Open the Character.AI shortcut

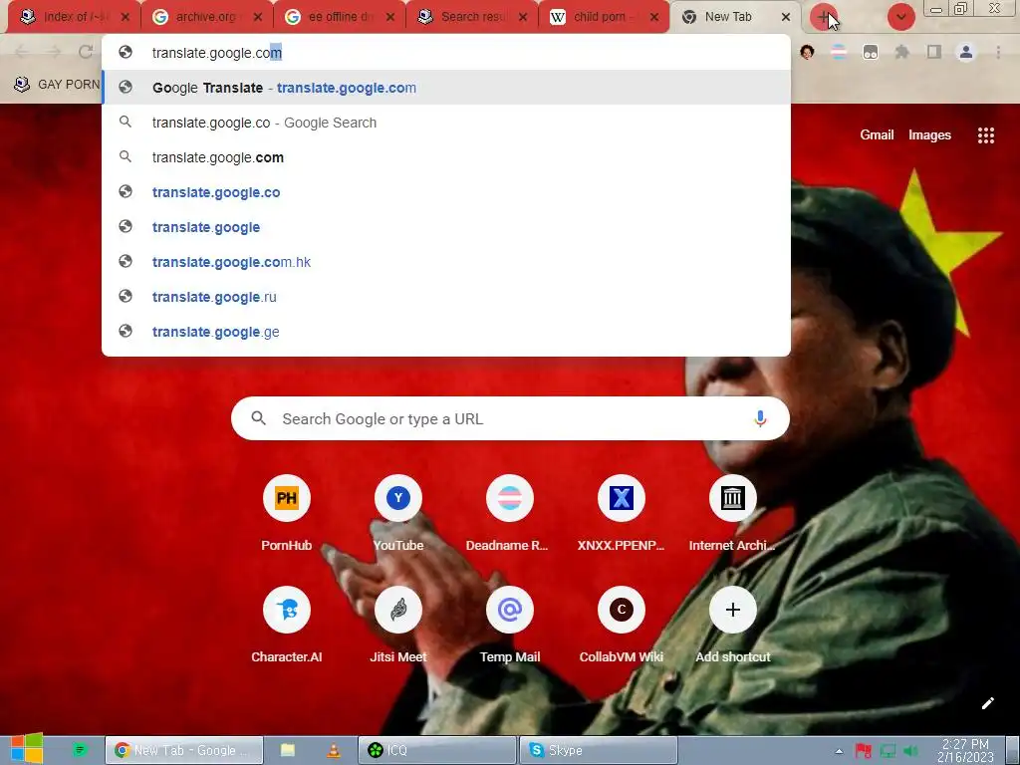click(x=286, y=626)
